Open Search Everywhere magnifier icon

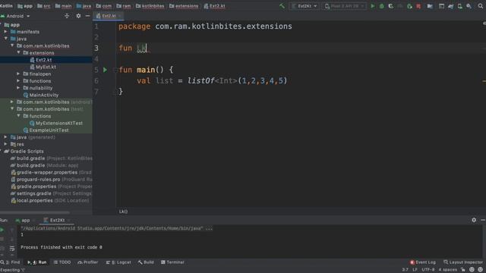[x=480, y=6]
